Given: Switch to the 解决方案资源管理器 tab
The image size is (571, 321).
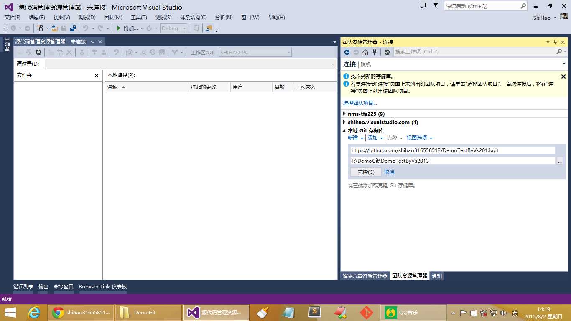Looking at the screenshot, I should coord(365,276).
